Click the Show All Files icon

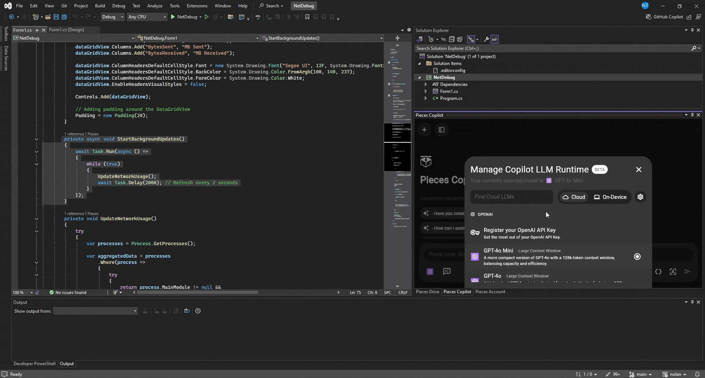click(460, 39)
